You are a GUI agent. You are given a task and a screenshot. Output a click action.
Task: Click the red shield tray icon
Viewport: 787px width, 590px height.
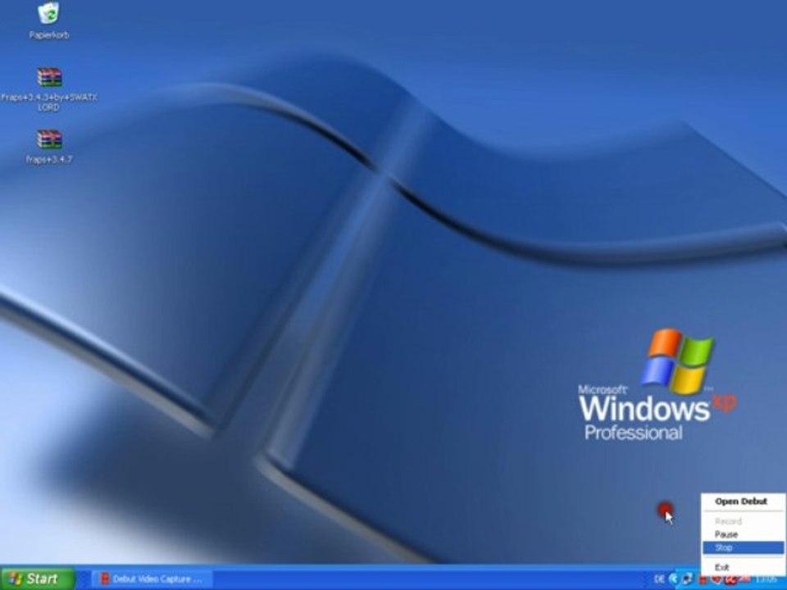click(716, 579)
